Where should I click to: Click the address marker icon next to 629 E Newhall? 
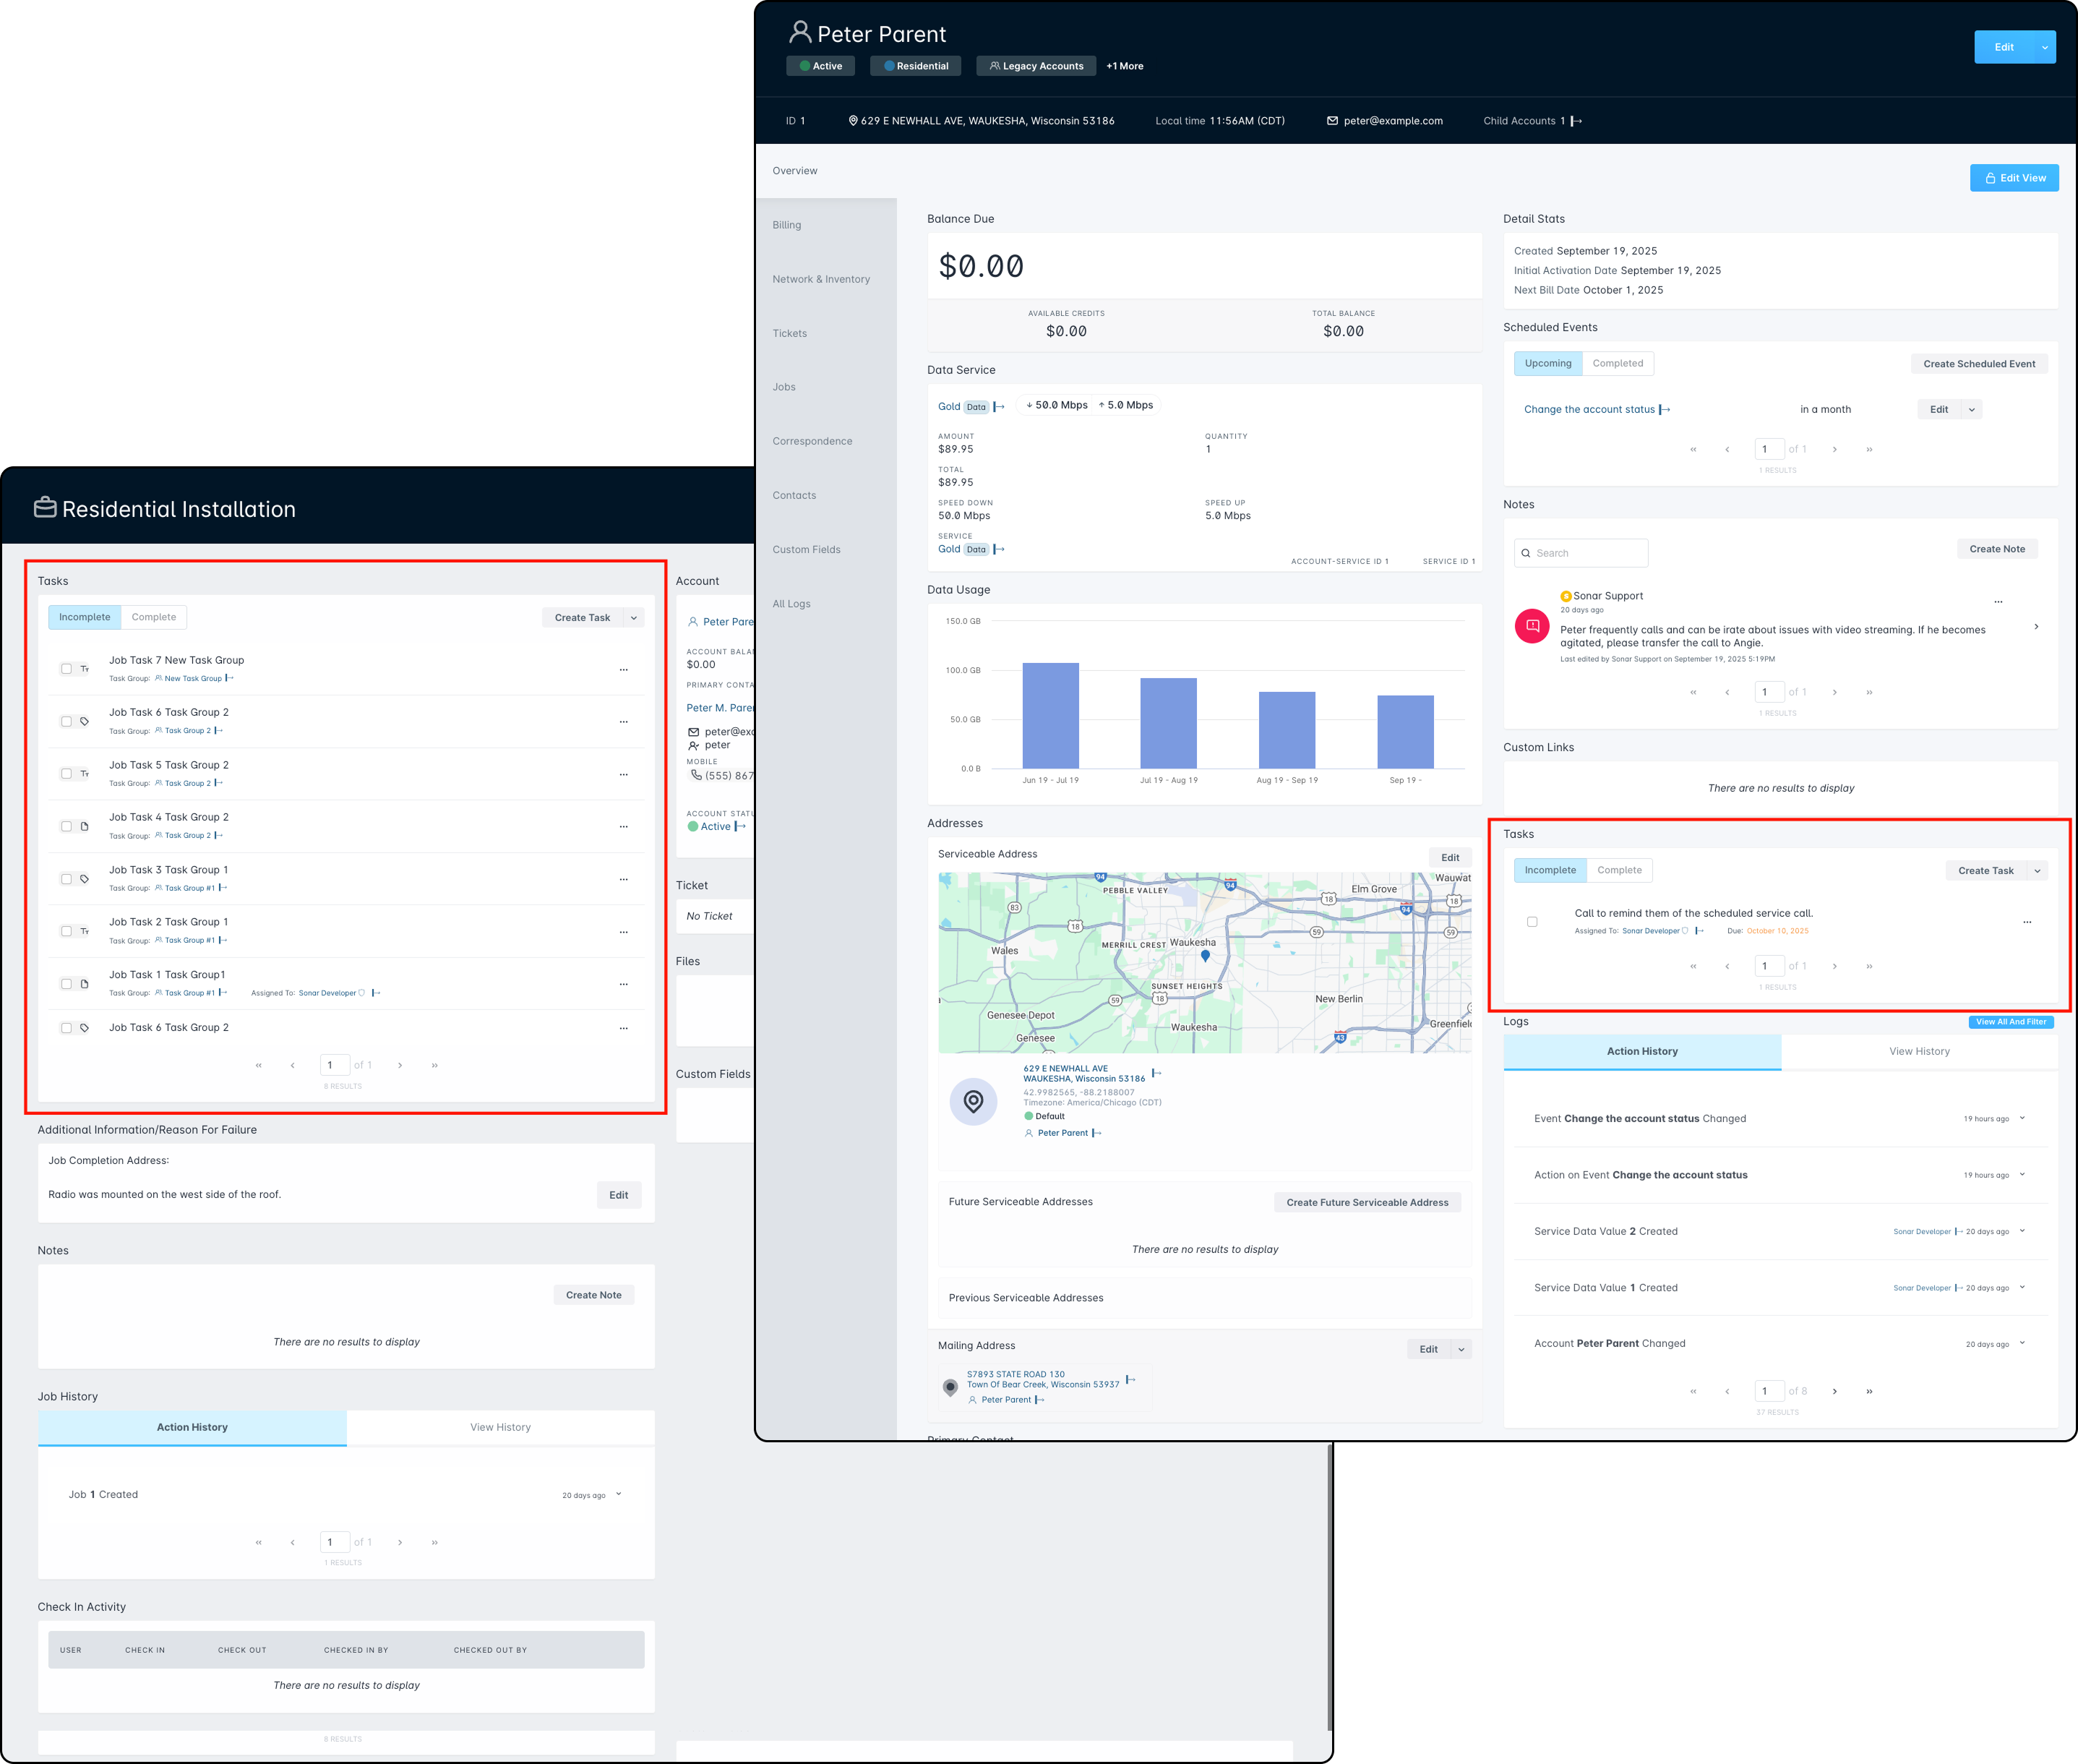(973, 1101)
